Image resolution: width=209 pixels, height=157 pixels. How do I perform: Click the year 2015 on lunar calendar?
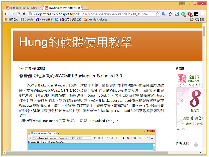coord(194,77)
